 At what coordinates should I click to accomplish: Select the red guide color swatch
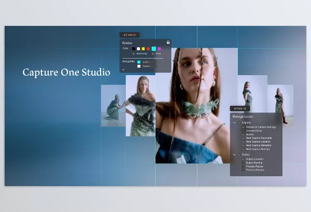click(x=148, y=49)
